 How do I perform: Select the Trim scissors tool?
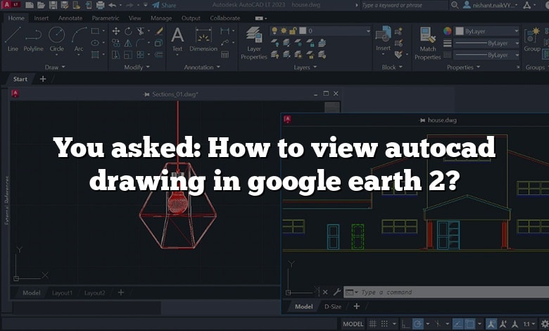tap(140, 31)
